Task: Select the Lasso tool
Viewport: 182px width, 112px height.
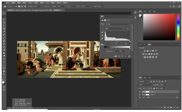Action: click(x=4, y=19)
